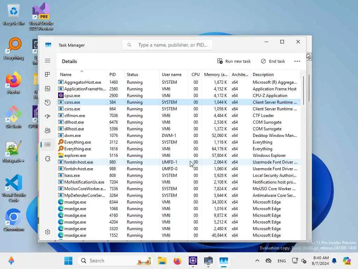Open Task Manager settings gear
Viewport: 358px width, 269px height.
pos(48,232)
